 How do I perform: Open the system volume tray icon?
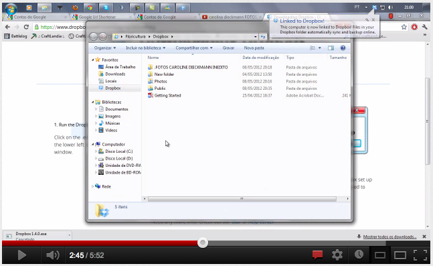pos(390,7)
